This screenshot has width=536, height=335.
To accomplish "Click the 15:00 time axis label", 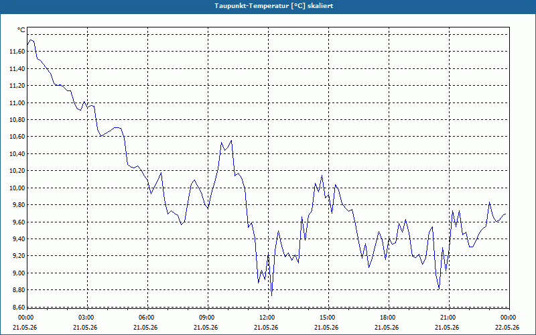I will click(329, 318).
